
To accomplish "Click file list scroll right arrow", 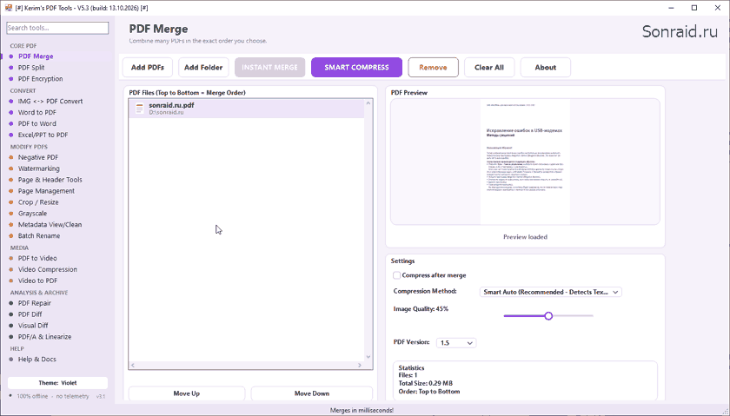I will tap(360, 366).
